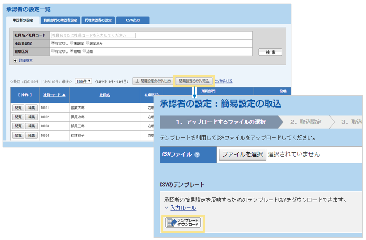The width and height of the screenshot is (366, 240).
Task: Click the 簡易設定のCSV出力 export button
Action: (152, 81)
